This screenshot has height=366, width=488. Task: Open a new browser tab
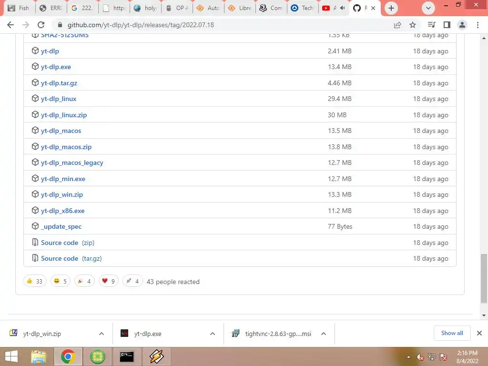point(391,8)
